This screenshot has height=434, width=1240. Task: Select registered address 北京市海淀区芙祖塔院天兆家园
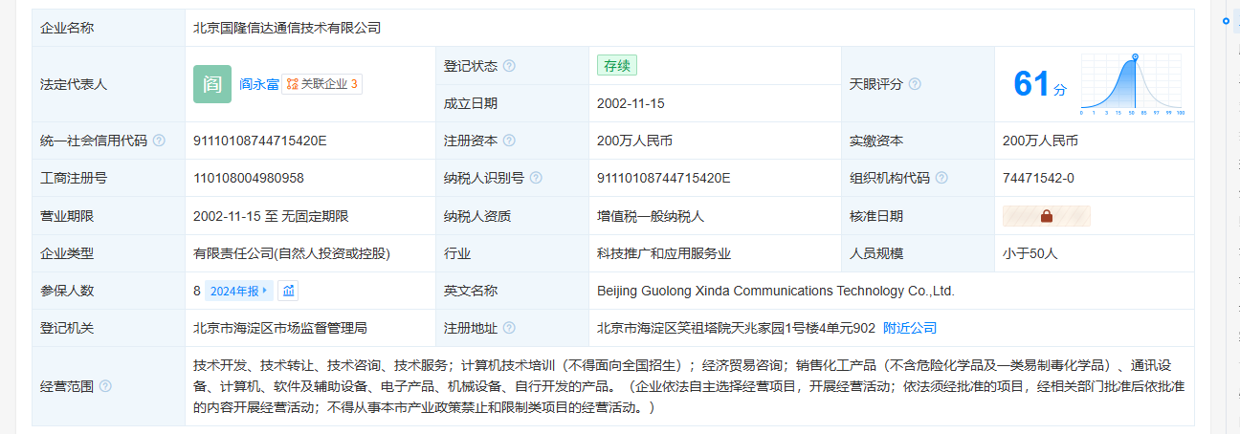(736, 328)
